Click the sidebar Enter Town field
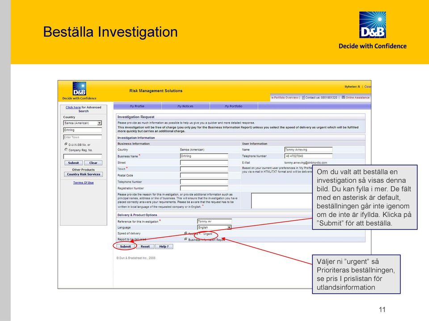This screenshot has height=321, width=429. 82,137
